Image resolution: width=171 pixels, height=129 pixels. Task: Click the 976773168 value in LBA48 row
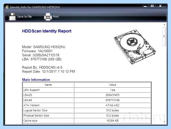click(x=113, y=100)
